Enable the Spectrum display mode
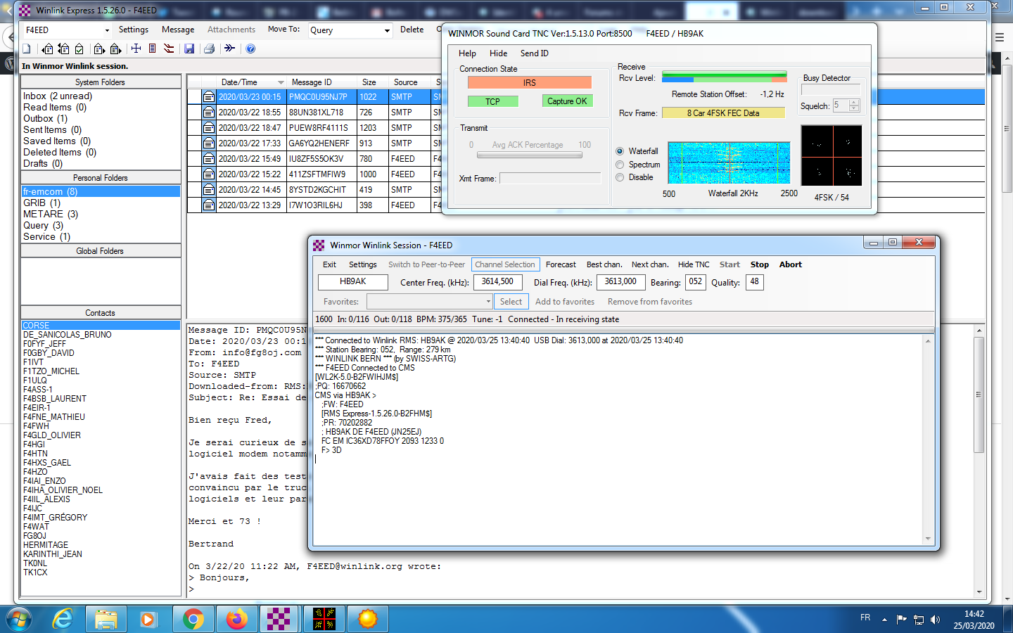This screenshot has width=1013, height=633. pos(620,164)
